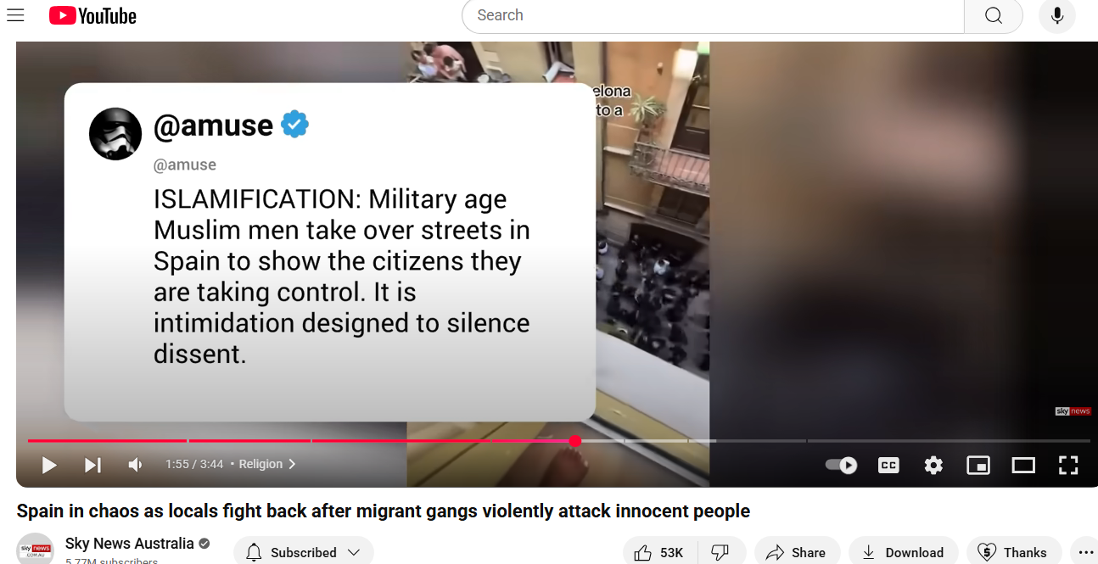Screen dimensions: 1098x564
Task: Open more actions ellipsis menu
Action: pyautogui.click(x=1085, y=553)
